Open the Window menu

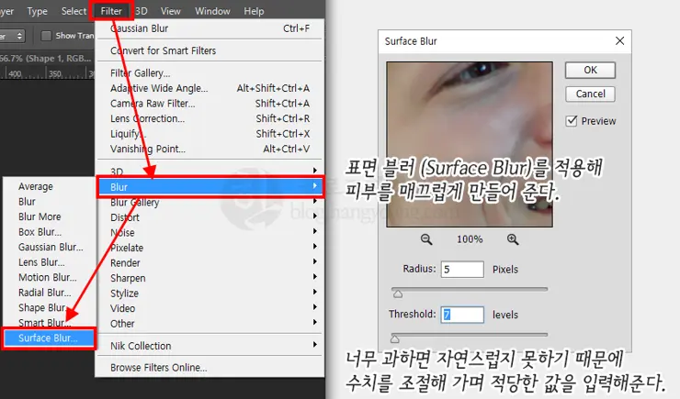(212, 11)
